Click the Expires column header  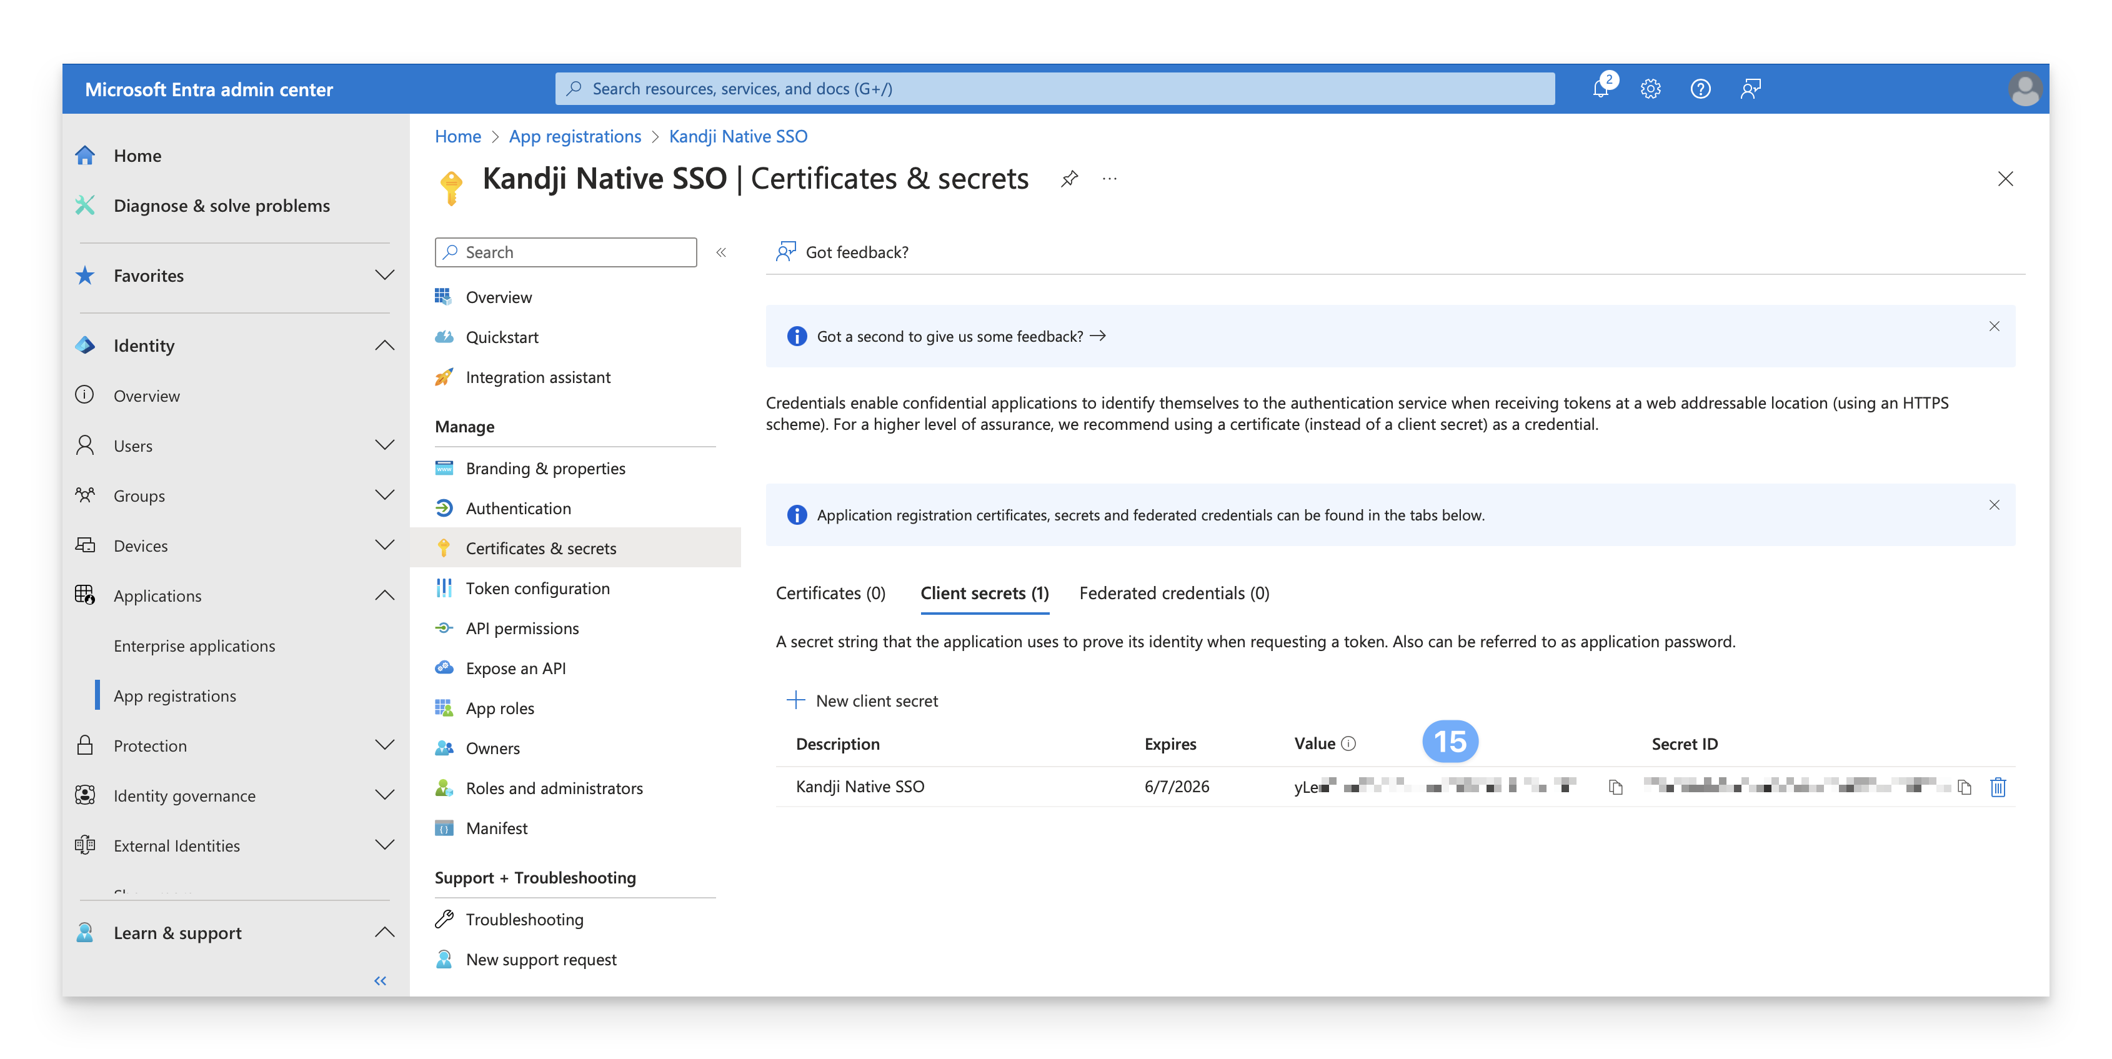(1170, 743)
